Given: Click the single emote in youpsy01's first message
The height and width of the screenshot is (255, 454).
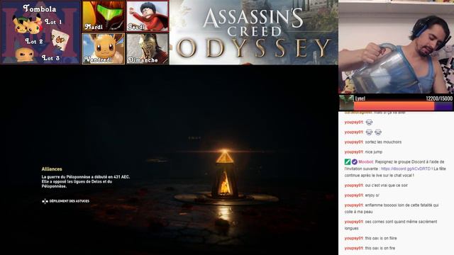Looking at the screenshot, I should coord(369,123).
